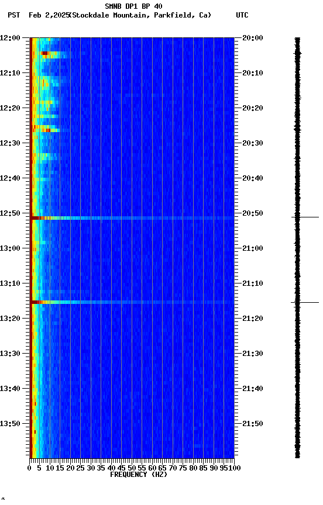Click the 13:20 PST time label
Viewport: 323px width, 505px height.
[x=10, y=319]
